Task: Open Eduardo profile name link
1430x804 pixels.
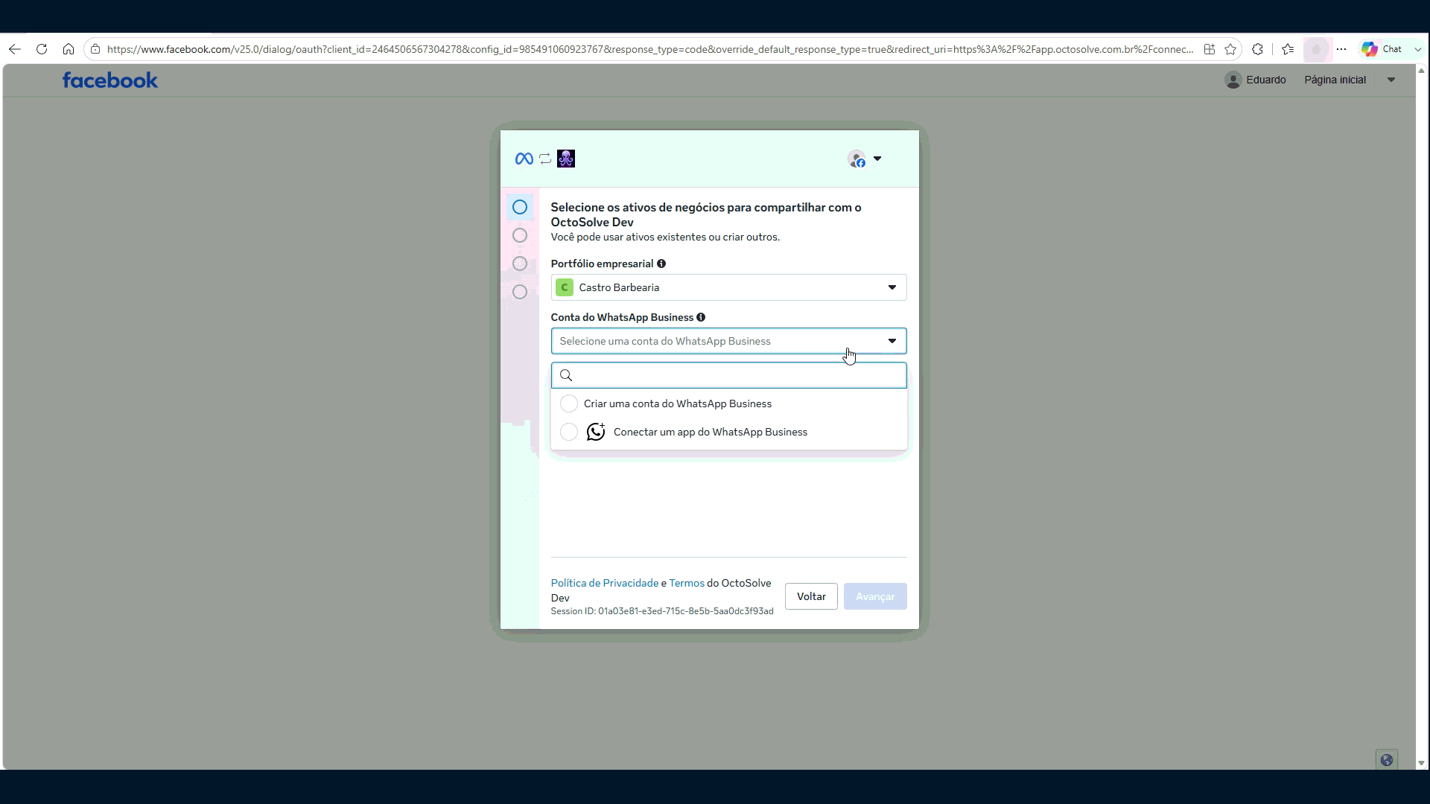Action: click(x=1265, y=80)
